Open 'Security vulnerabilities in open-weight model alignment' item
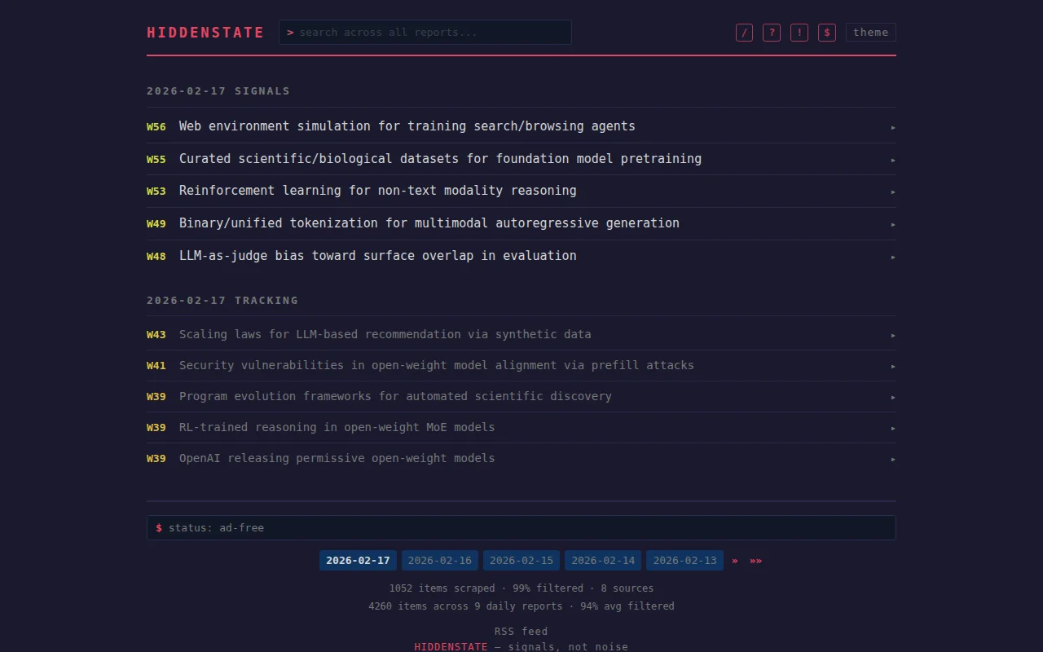The width and height of the screenshot is (1043, 652). point(437,365)
